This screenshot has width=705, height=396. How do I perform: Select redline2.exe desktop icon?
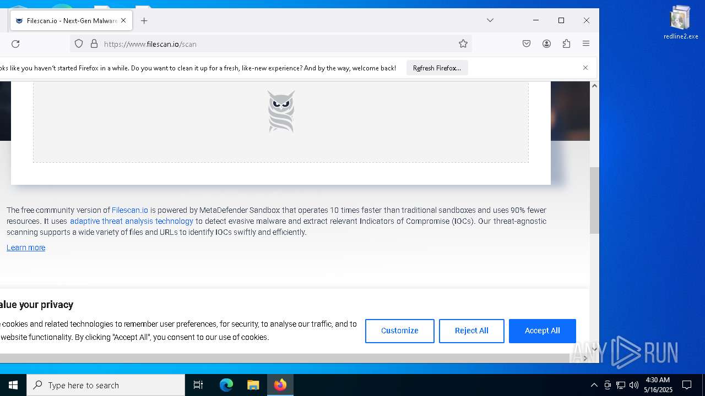pyautogui.click(x=681, y=23)
